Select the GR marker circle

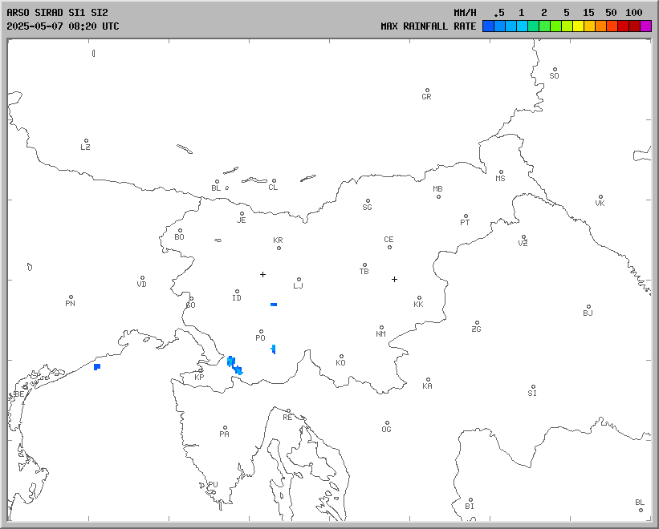(x=427, y=91)
